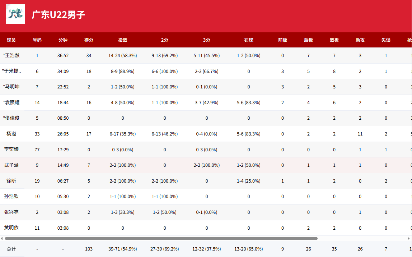Click the 总计 totals row label
Viewport: 412px width, 257px height.
click(x=11, y=249)
